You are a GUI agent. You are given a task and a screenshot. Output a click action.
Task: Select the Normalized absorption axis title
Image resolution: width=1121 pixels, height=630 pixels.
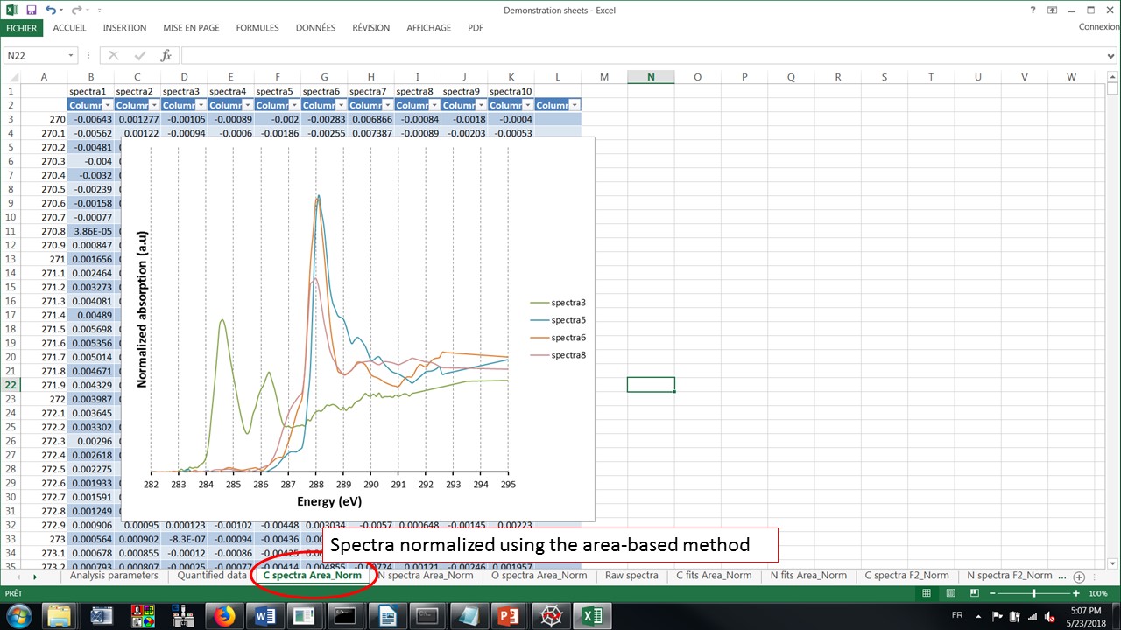[142, 309]
